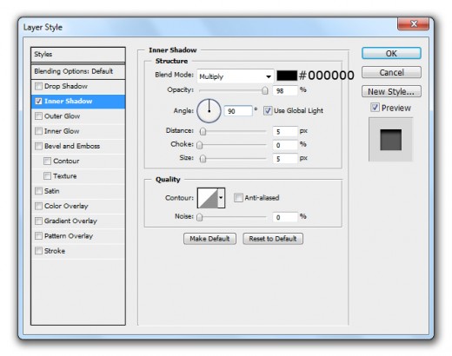452x356 pixels.
Task: Open the black shadow color swatch
Action: (287, 76)
